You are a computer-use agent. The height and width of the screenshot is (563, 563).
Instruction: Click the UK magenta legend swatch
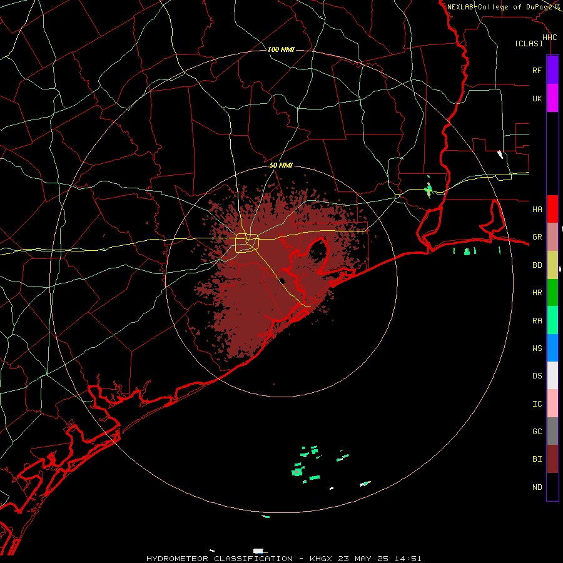[x=552, y=98]
